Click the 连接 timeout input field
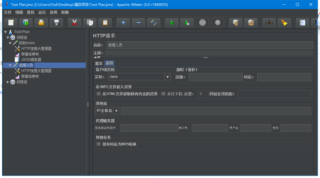 point(215,77)
